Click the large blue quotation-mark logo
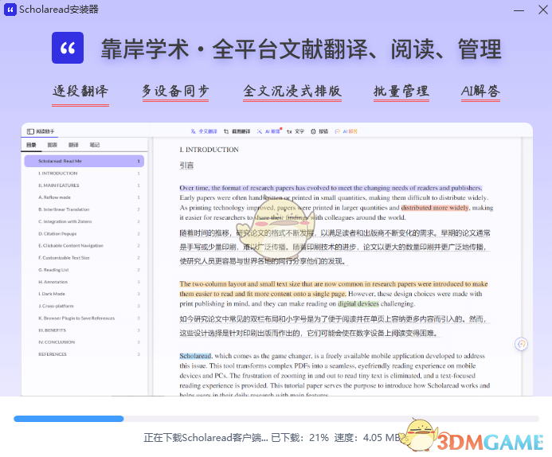Image resolution: width=552 pixels, height=457 pixels. (x=68, y=48)
